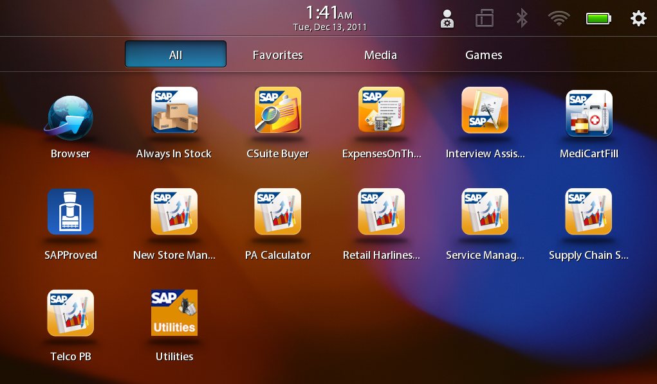Open the Interview Assis... app icon

(485, 110)
